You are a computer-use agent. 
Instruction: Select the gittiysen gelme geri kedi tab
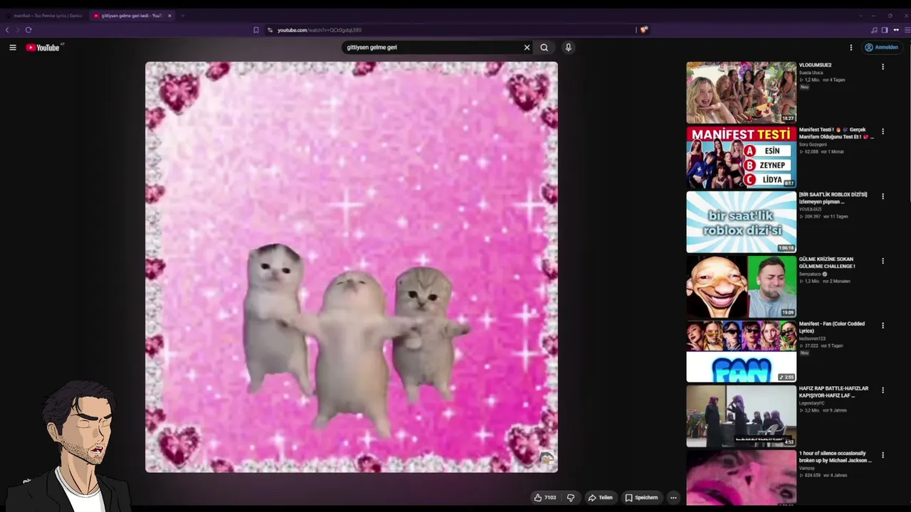pos(130,16)
